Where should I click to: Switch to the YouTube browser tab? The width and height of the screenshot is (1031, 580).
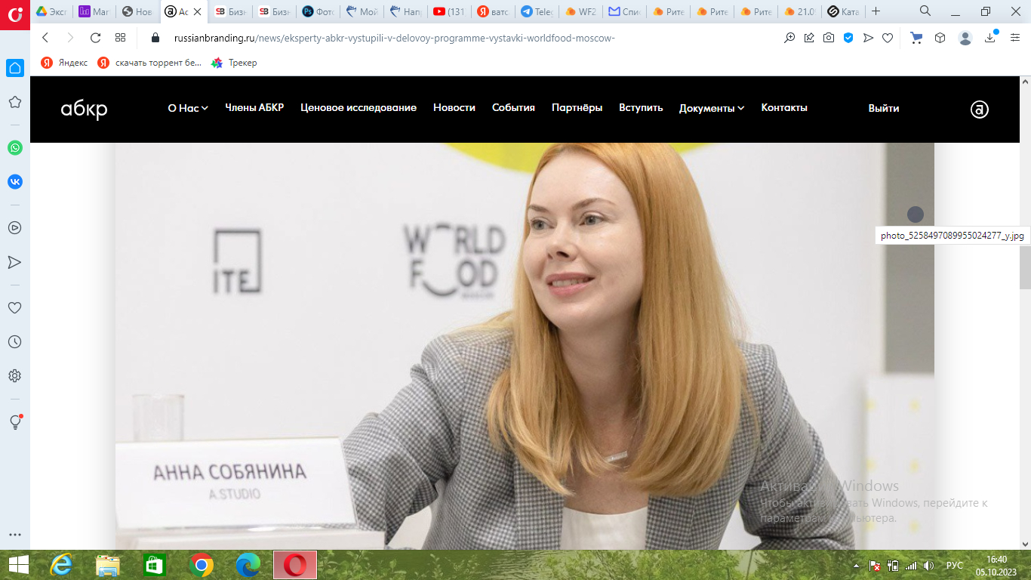[449, 11]
